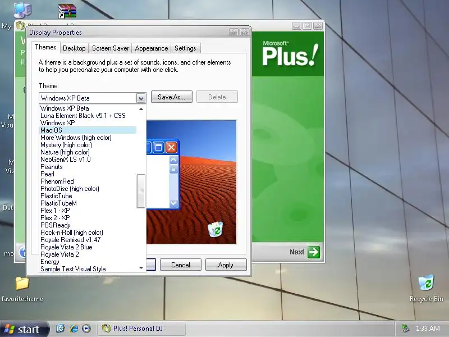Open the WinRAR desktop shortcut icon
Viewport: 449px width, 337px height.
(67, 11)
